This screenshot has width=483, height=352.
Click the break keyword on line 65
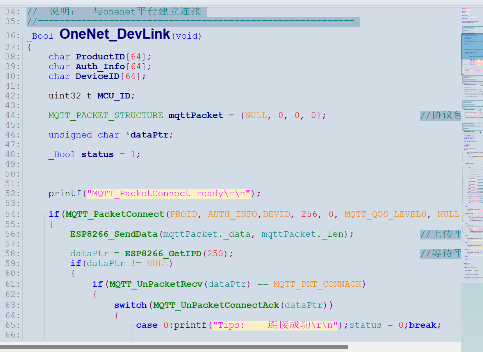click(423, 325)
